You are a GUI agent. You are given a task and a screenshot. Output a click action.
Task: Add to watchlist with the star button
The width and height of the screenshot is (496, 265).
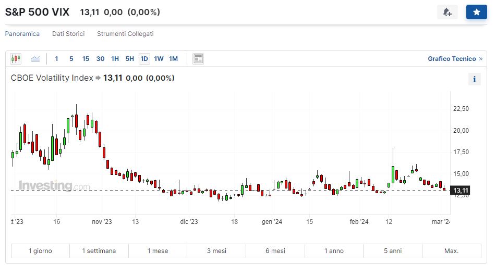(476, 12)
